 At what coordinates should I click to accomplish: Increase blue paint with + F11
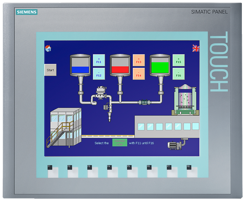pos(99,60)
